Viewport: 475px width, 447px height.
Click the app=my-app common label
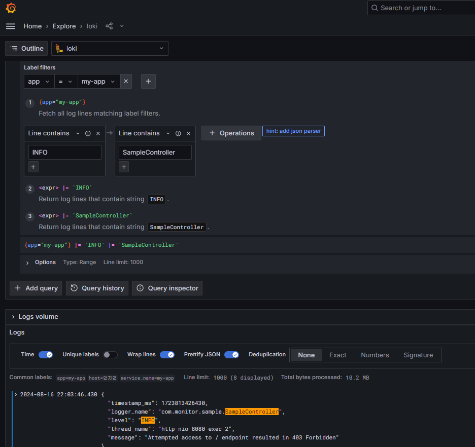tap(71, 378)
